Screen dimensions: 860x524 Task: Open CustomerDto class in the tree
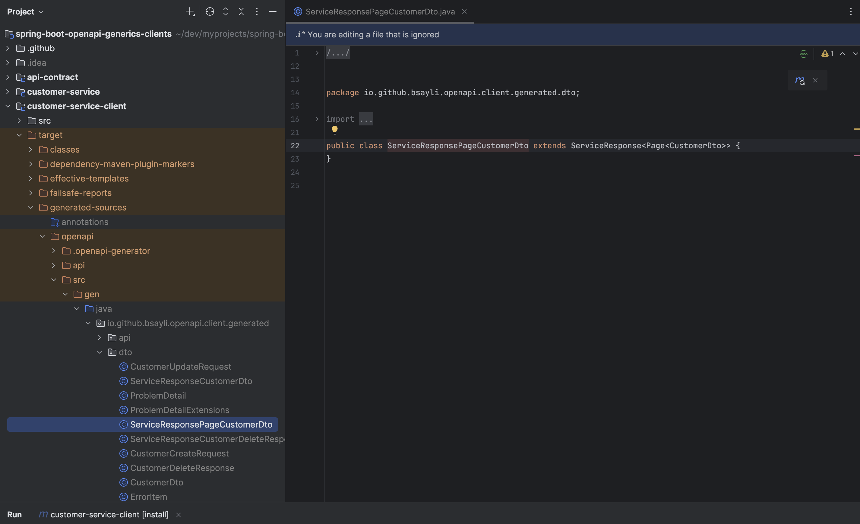pos(157,482)
